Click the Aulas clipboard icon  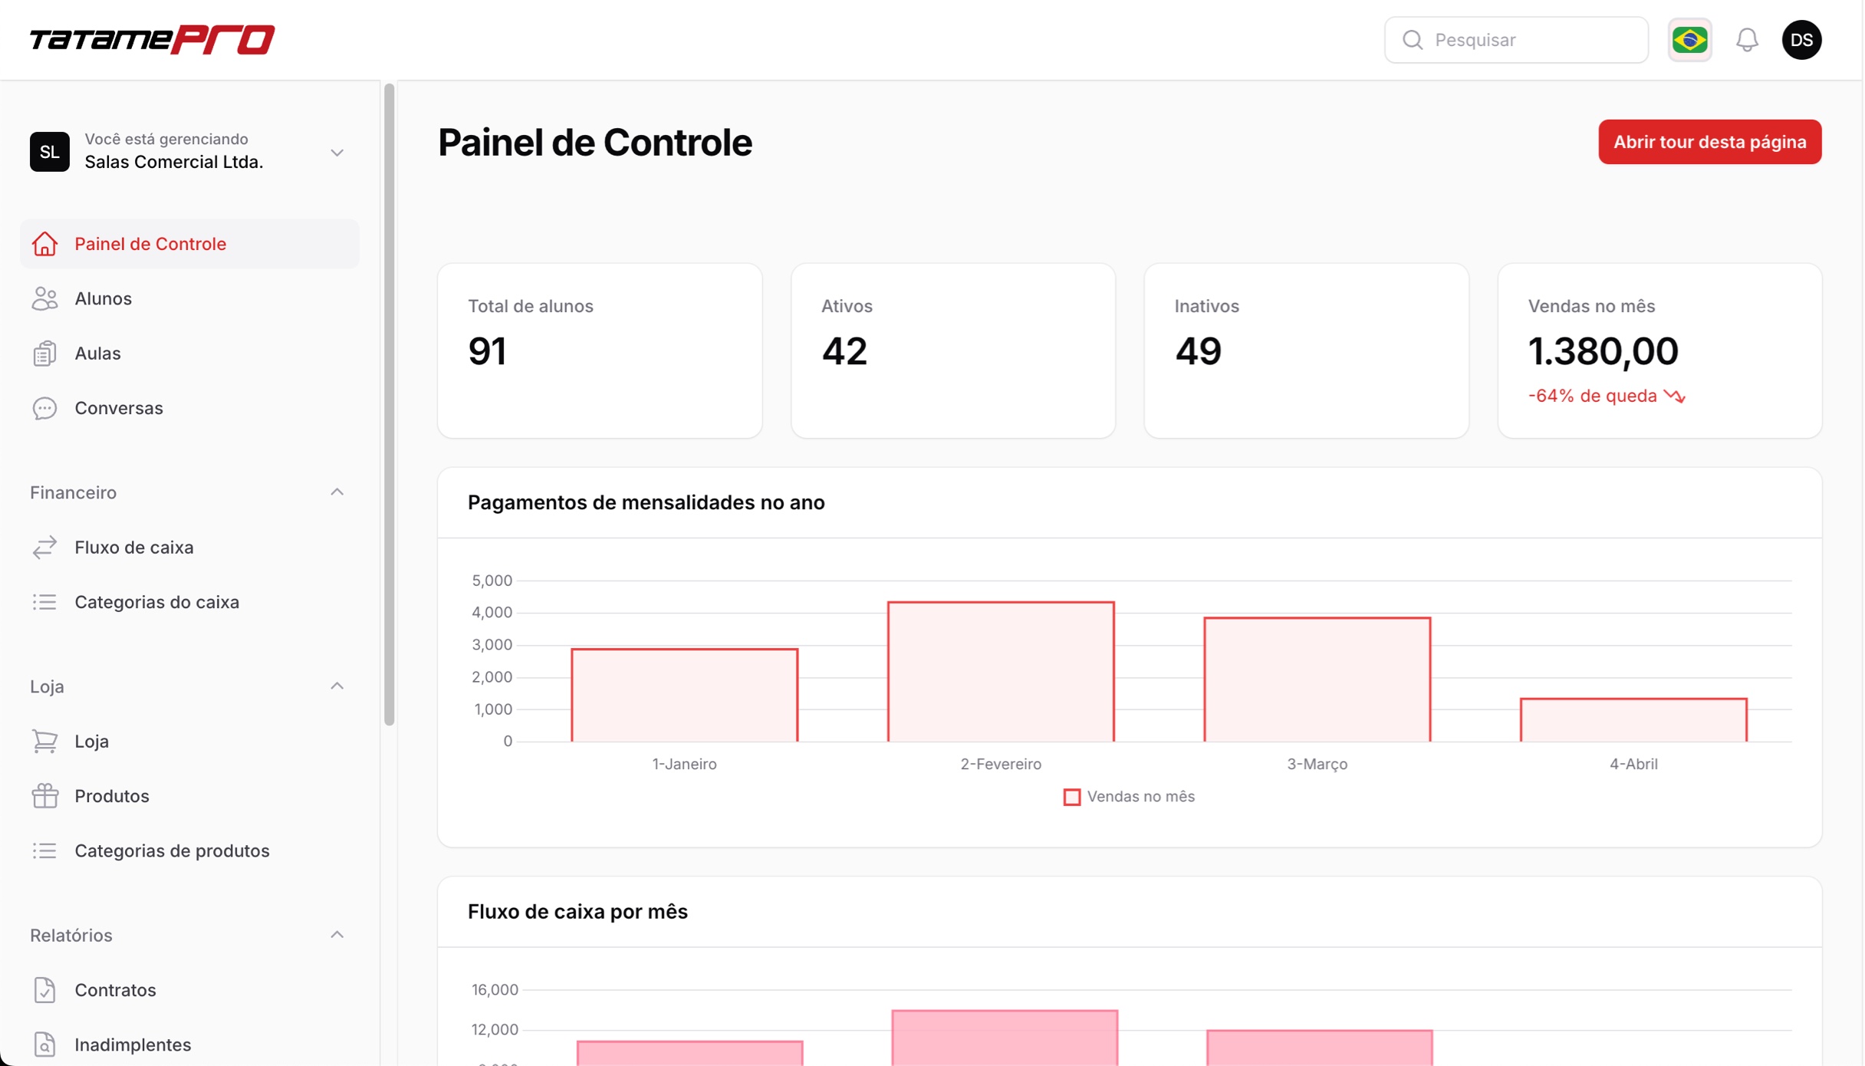pos(44,354)
